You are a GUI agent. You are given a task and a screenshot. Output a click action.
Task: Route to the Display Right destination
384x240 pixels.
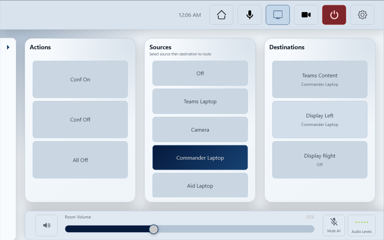tap(320, 160)
